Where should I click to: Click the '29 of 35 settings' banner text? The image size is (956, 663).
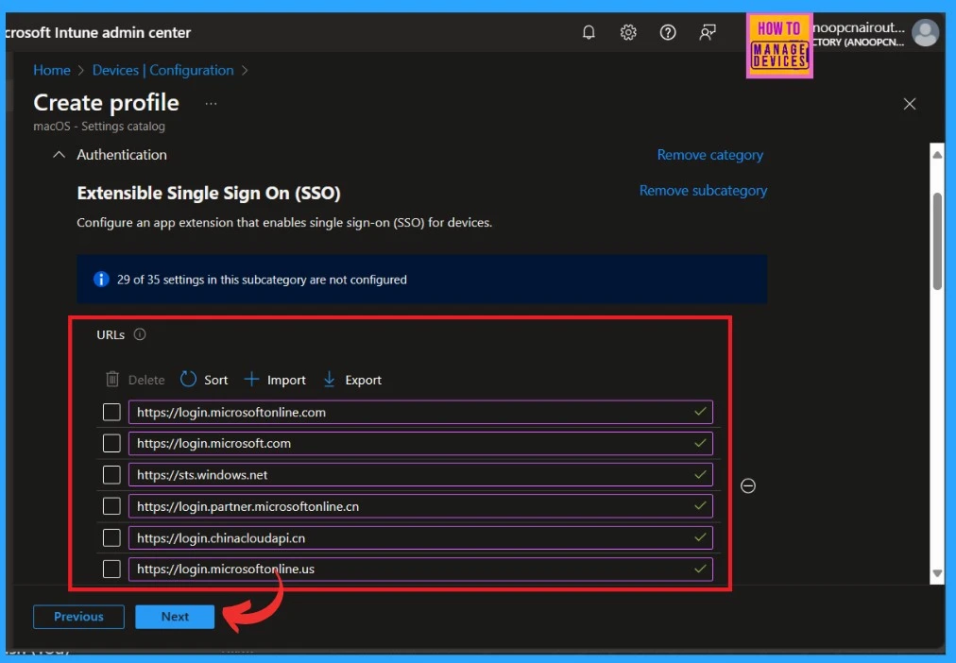262,280
